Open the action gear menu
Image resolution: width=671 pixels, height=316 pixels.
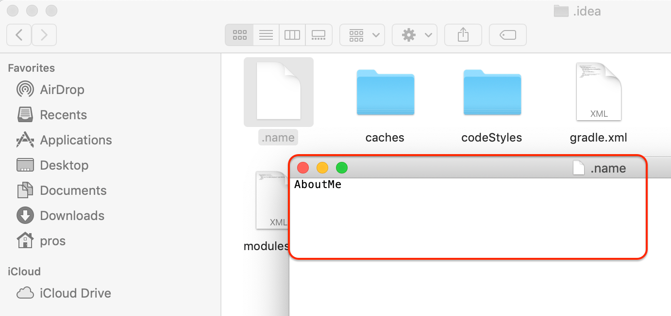click(x=414, y=34)
